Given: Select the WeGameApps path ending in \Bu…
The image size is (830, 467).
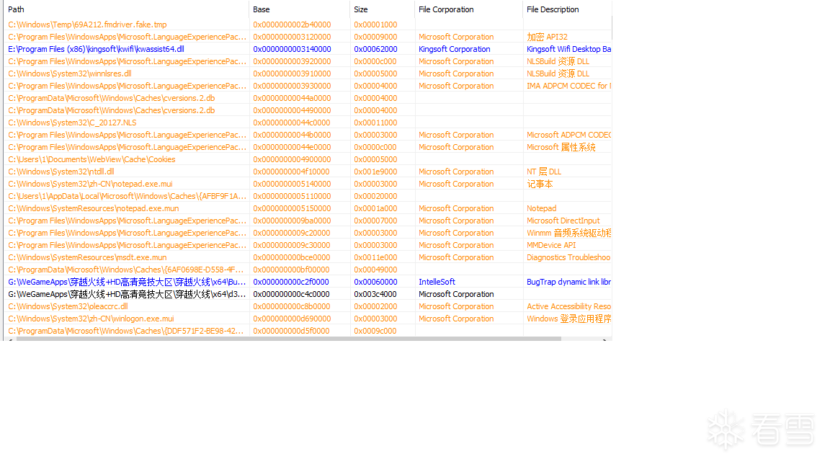Looking at the screenshot, I should coord(127,282).
